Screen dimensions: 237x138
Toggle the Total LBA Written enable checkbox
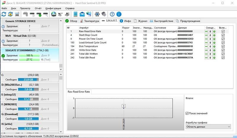pyautogui.click(x=223, y=54)
